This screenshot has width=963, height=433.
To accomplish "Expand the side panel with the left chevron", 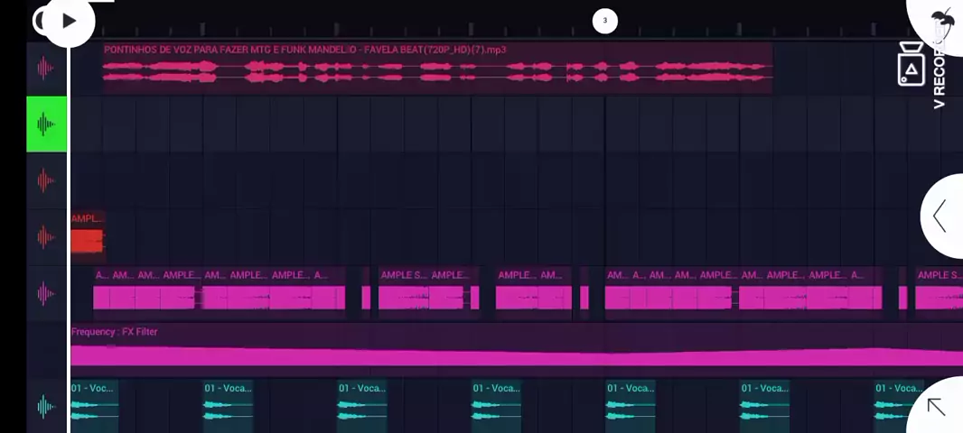I will pos(941,216).
